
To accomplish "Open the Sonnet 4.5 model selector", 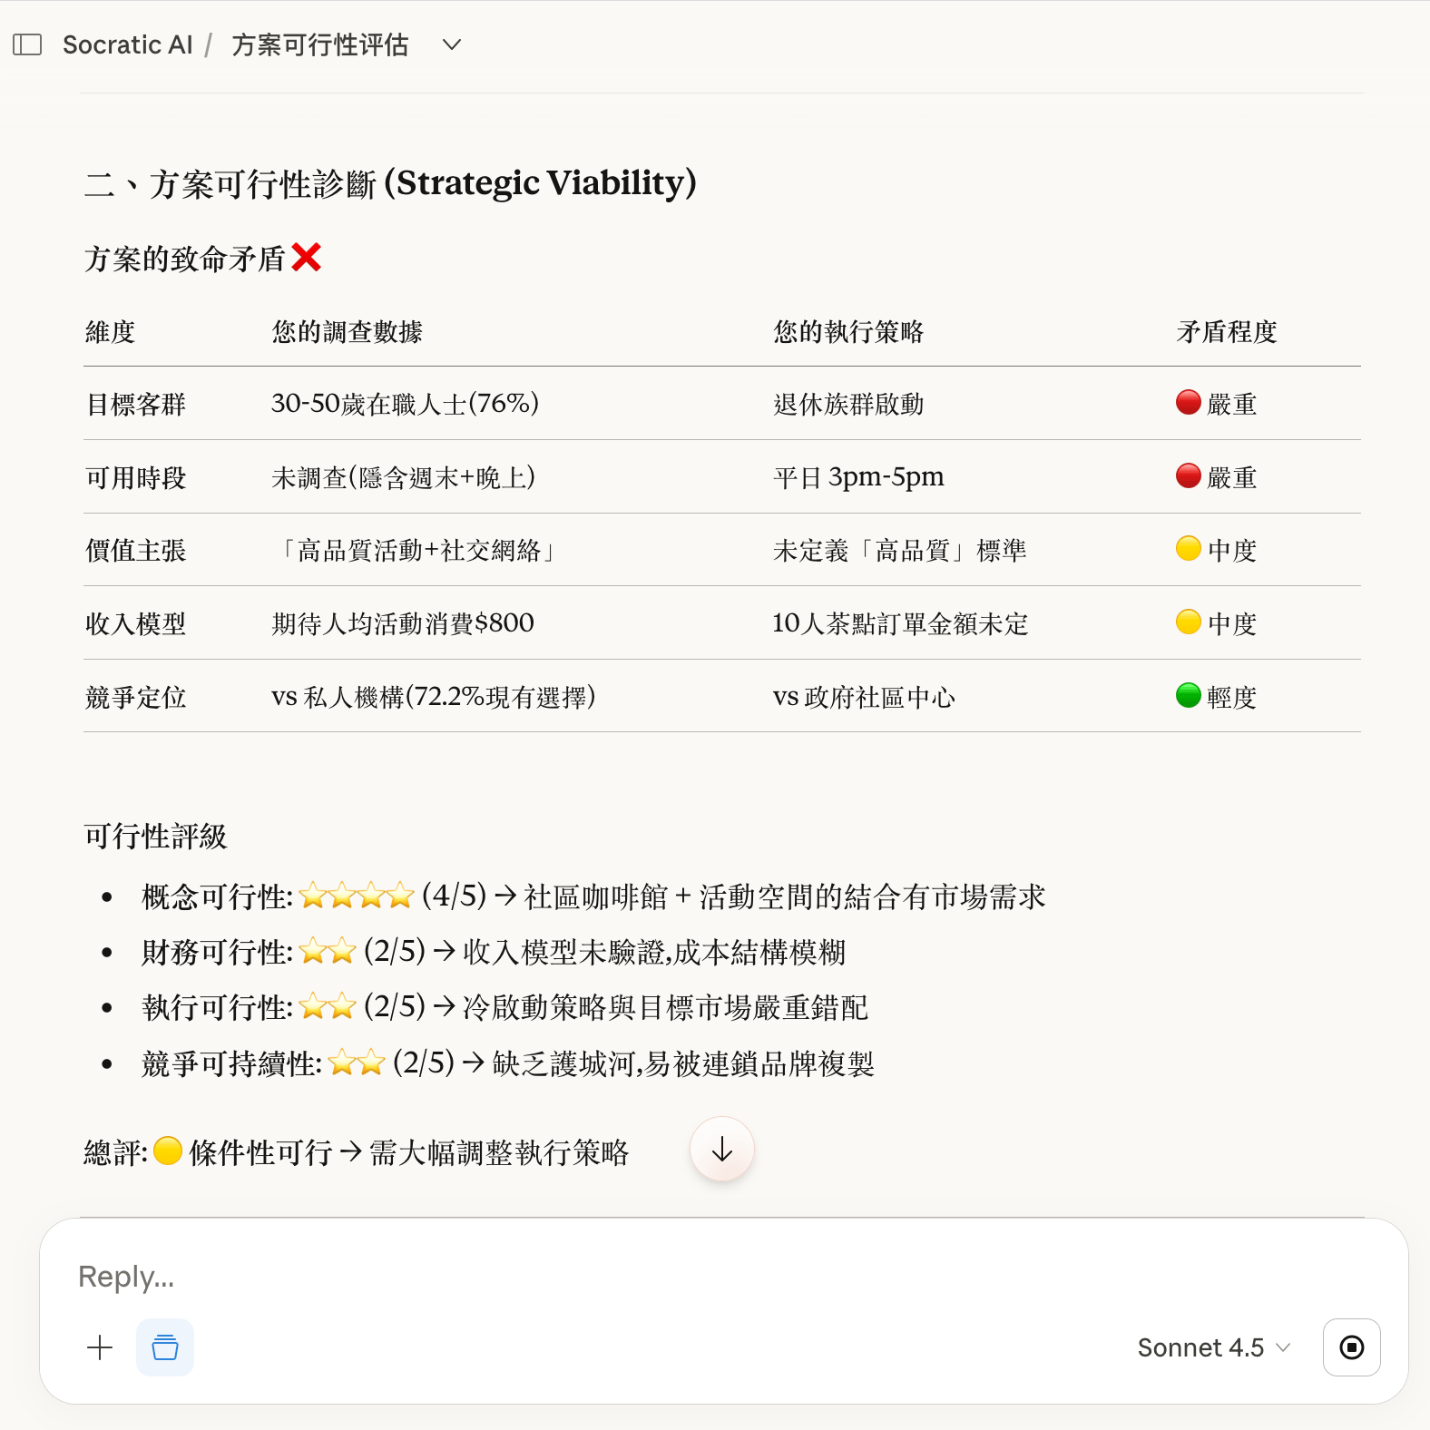I will click(x=1213, y=1347).
